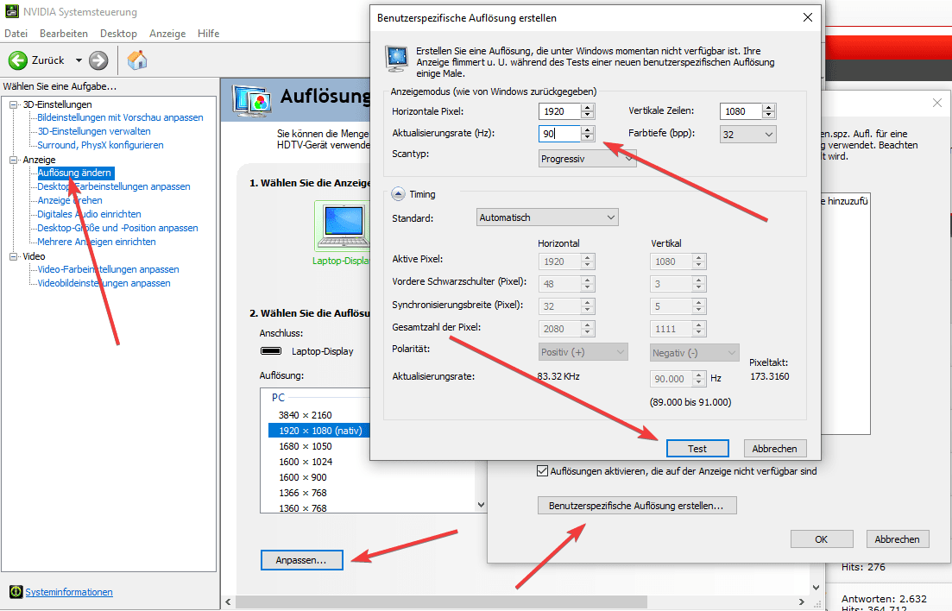Open the Farbtiefe (bpp) dropdown
The image size is (952, 611).
coord(748,135)
